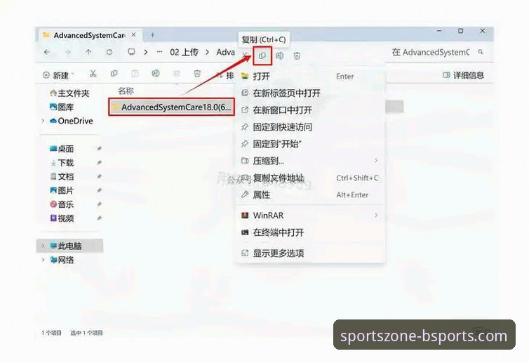Open the 新建 dropdown
The image size is (529, 363).
(x=58, y=75)
